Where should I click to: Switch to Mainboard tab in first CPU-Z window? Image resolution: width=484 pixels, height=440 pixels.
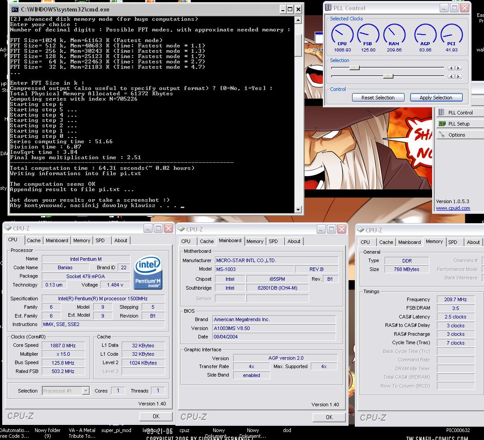point(57,240)
